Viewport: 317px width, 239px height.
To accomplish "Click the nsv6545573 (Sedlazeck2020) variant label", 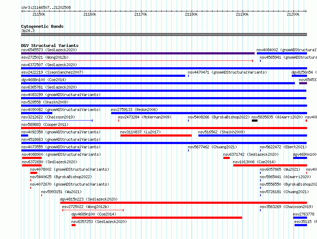I will 49,50.
